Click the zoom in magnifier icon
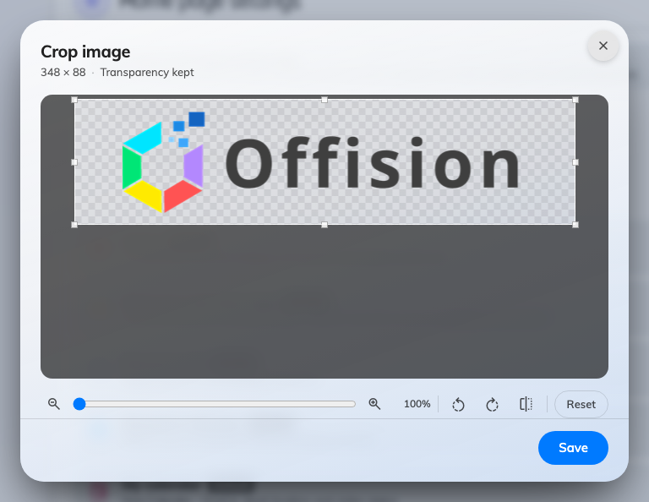Image resolution: width=649 pixels, height=502 pixels. click(x=374, y=404)
